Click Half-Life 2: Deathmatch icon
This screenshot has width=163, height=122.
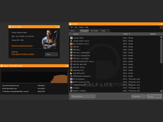[x=71, y=53]
